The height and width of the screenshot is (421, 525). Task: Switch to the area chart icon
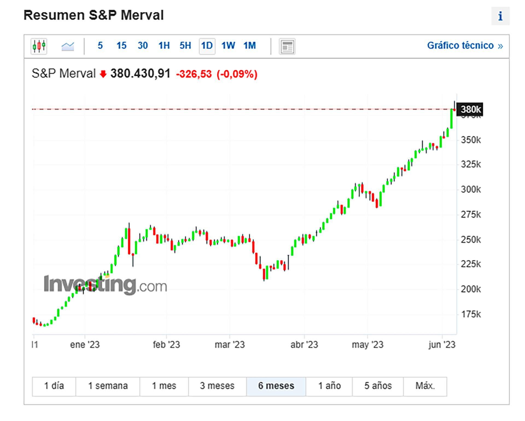(68, 46)
